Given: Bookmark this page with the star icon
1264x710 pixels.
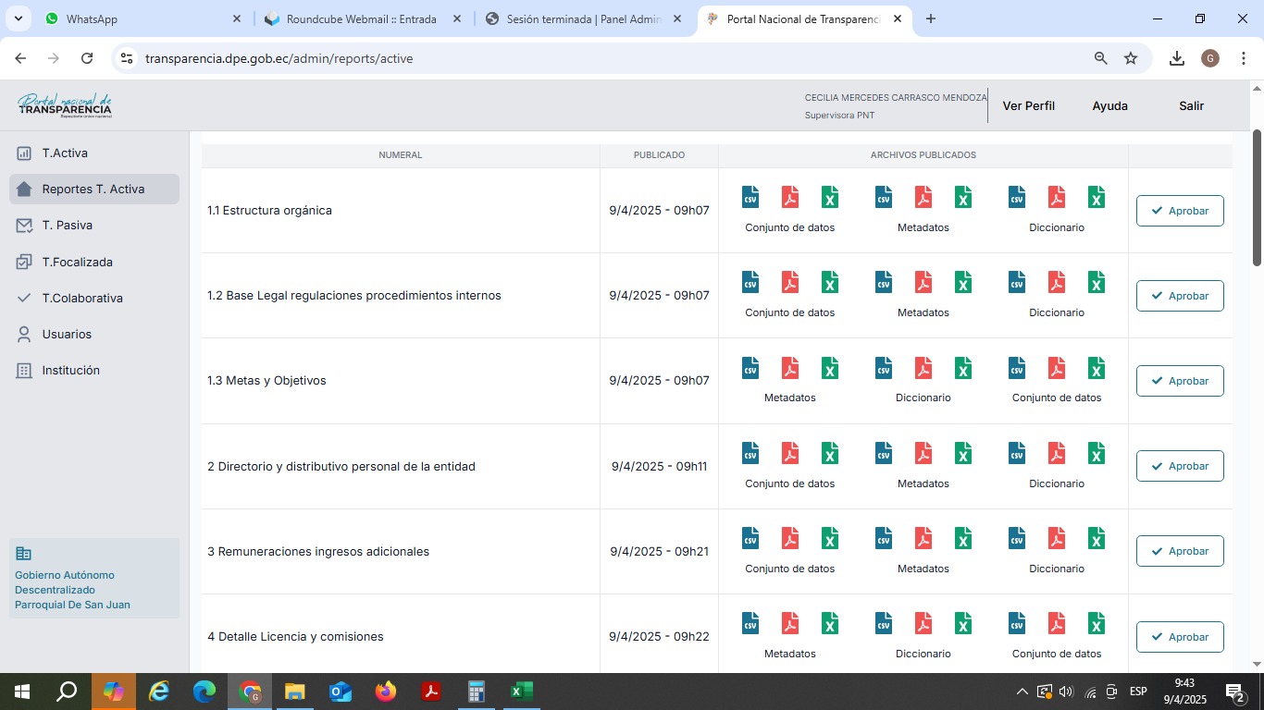Looking at the screenshot, I should coord(1131,58).
